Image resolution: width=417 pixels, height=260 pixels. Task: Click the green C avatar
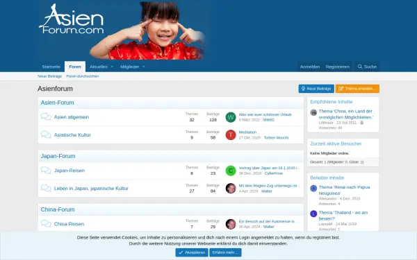pos(231,171)
